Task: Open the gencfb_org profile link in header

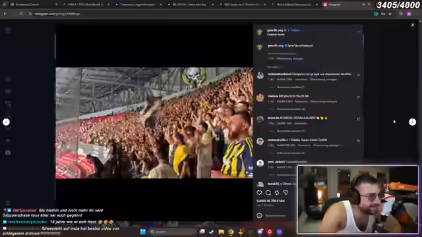Action: coord(275,30)
